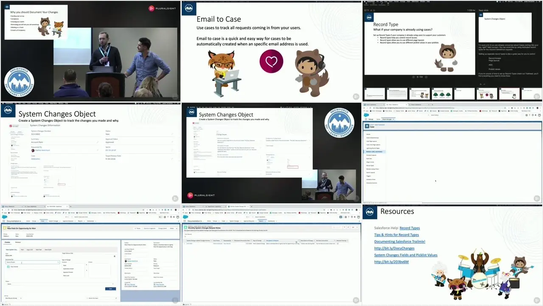Viewport: 543px width, 306px height.
Task: Open search scope All dropdown in case record window
Action: point(67,217)
